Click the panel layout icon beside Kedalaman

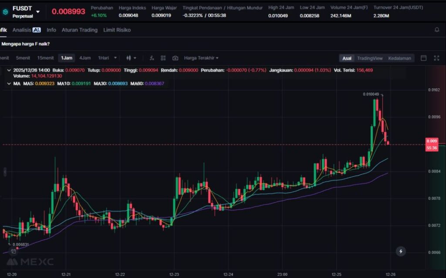423,58
